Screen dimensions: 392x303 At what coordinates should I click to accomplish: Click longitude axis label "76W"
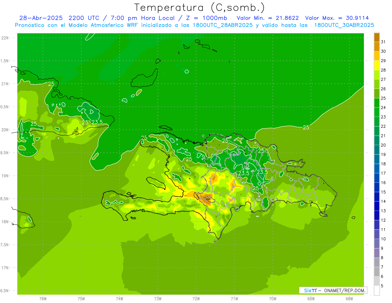coord(43,298)
